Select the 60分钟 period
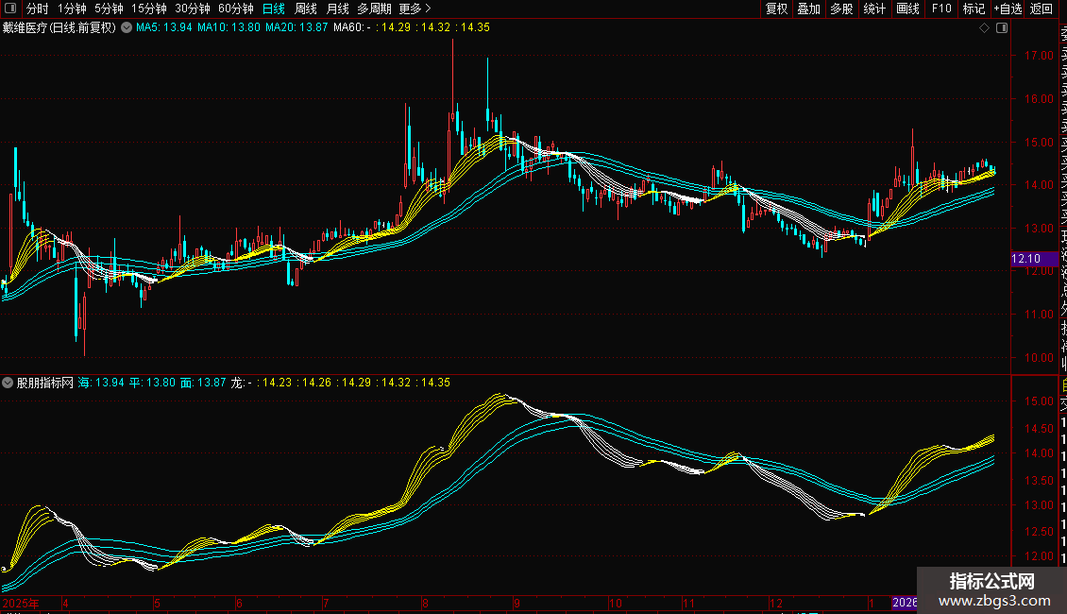1067x614 pixels. point(236,9)
